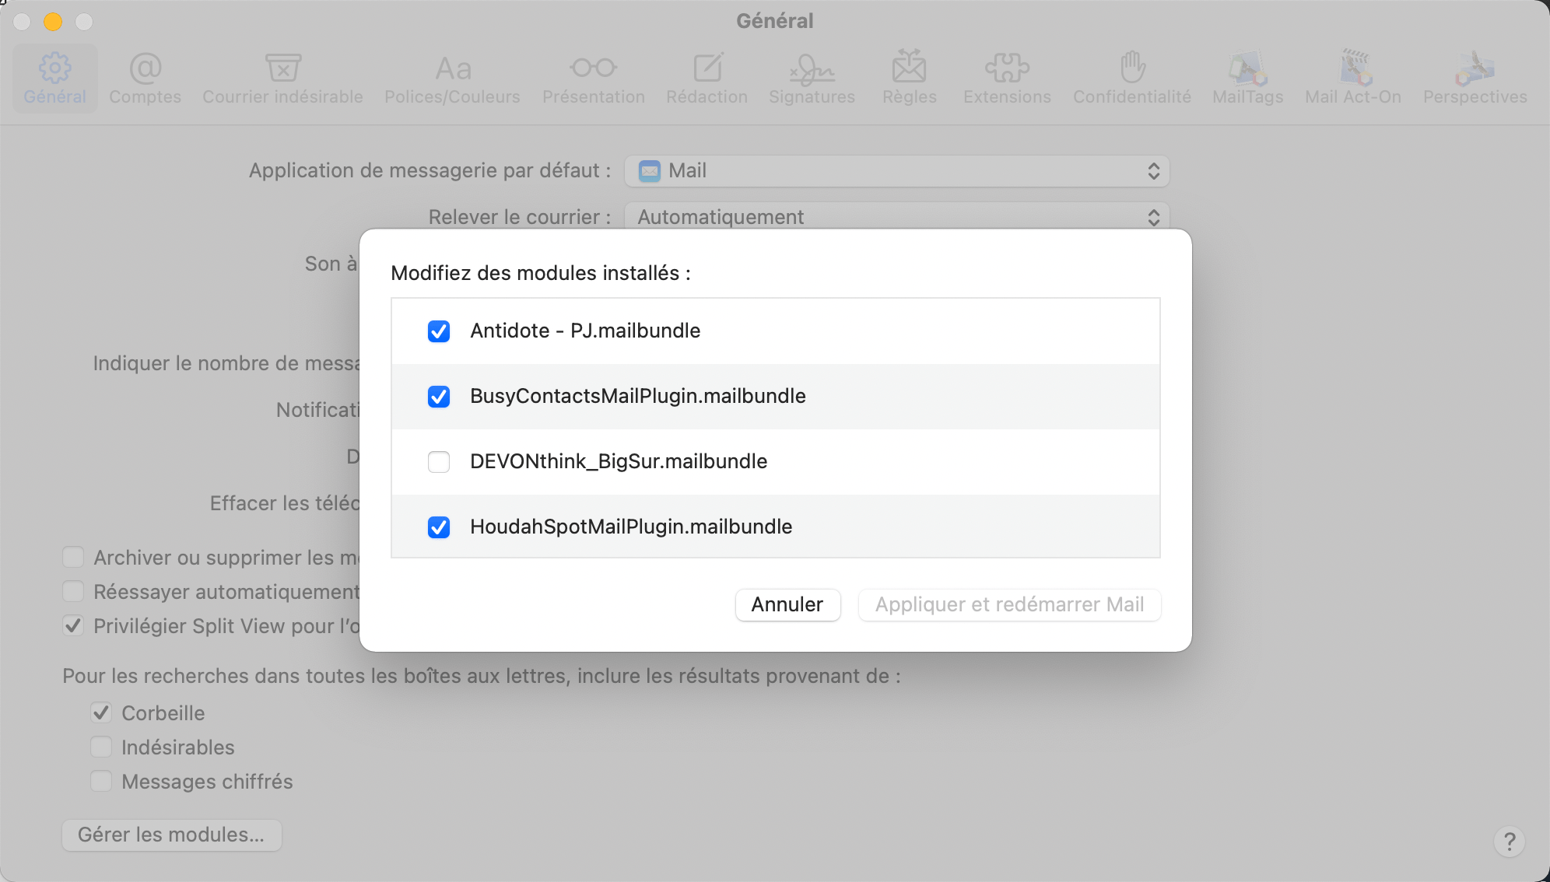
Task: Select the BusyContactsMailPlugin.mailbundle label text
Action: (x=638, y=397)
